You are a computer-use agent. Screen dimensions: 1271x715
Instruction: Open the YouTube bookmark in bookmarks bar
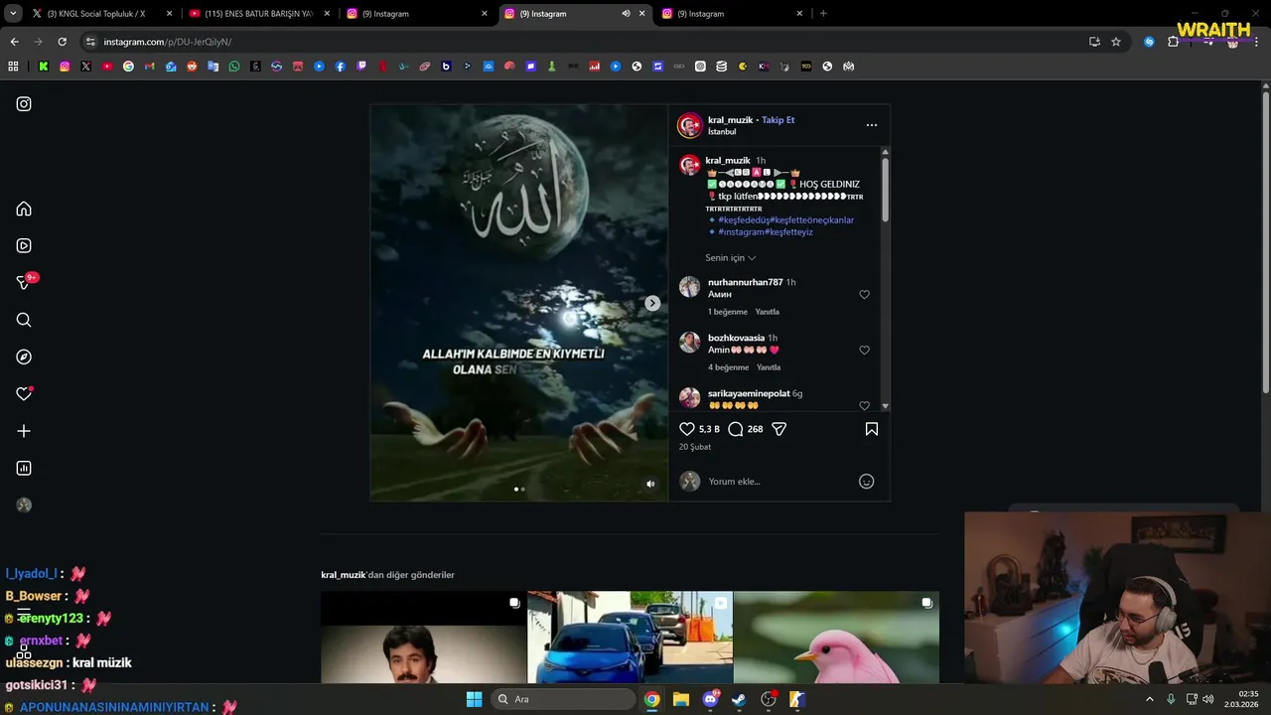(107, 67)
